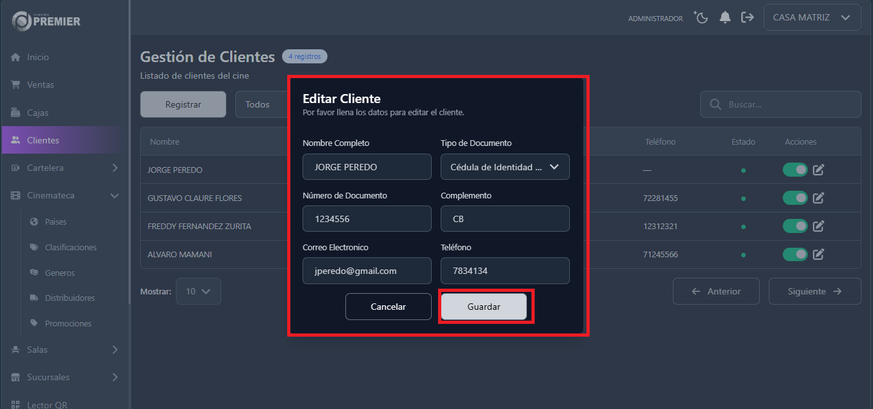Open the Tipo de Documento dropdown
873x409 pixels.
coord(505,166)
